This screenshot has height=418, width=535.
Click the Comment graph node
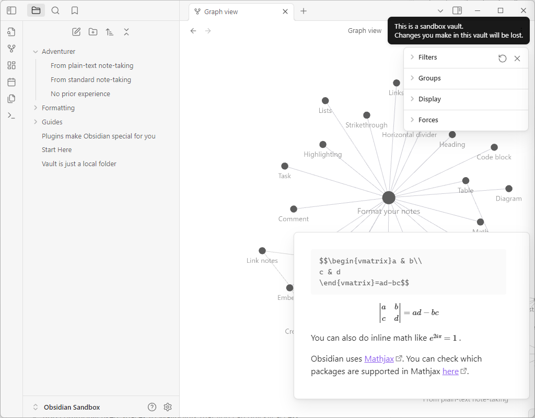[x=294, y=209]
